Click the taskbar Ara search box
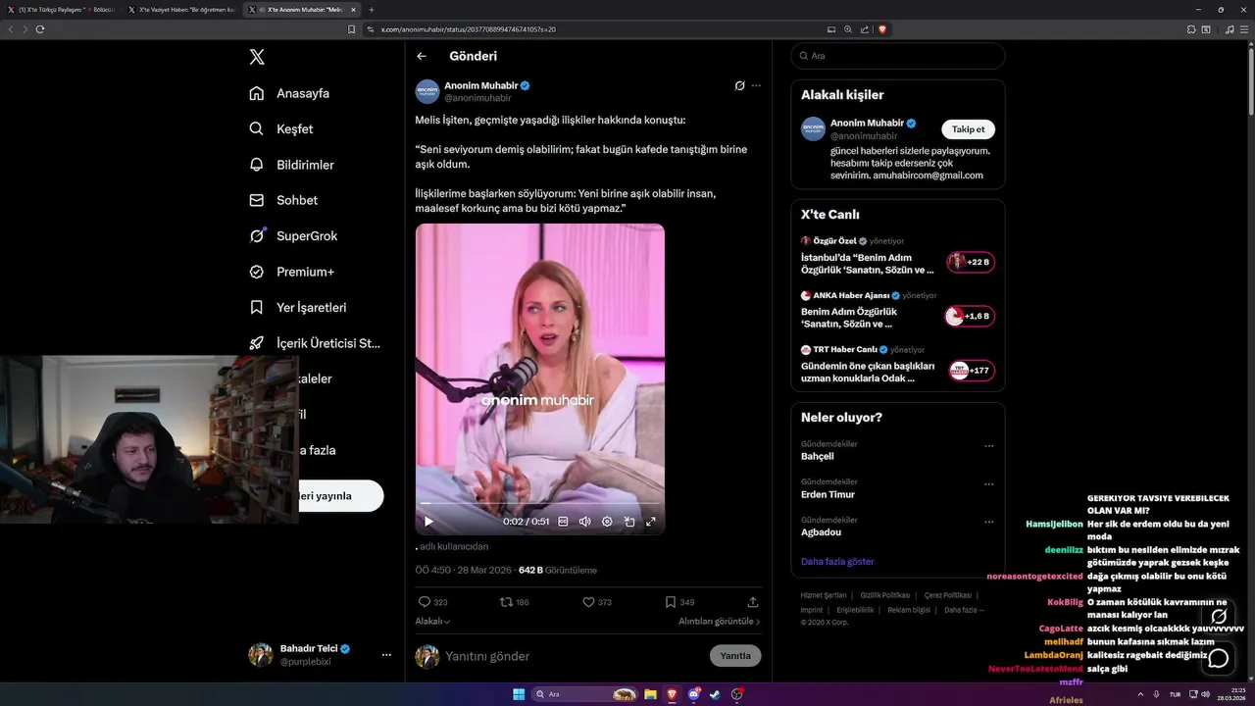Screen dimensions: 1255x706 584,694
